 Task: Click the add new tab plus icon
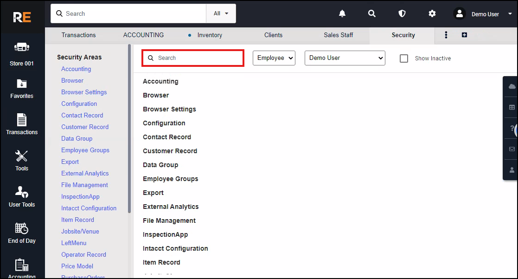click(464, 35)
